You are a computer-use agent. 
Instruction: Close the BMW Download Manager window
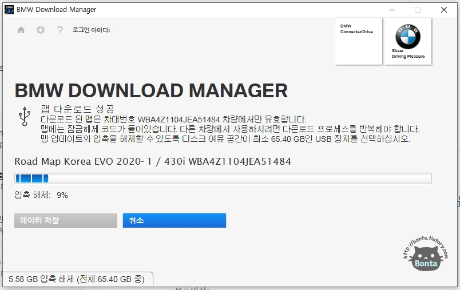[444, 10]
